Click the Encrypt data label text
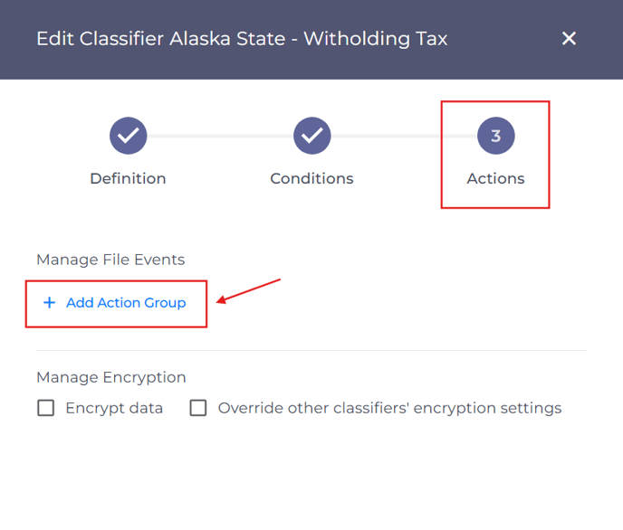Image resolution: width=623 pixels, height=530 pixels. coord(114,408)
